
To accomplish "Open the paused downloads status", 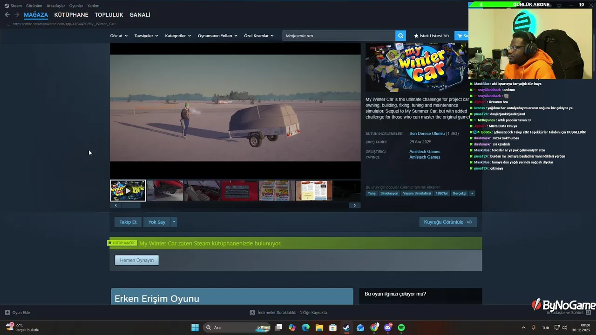I will [x=288, y=313].
